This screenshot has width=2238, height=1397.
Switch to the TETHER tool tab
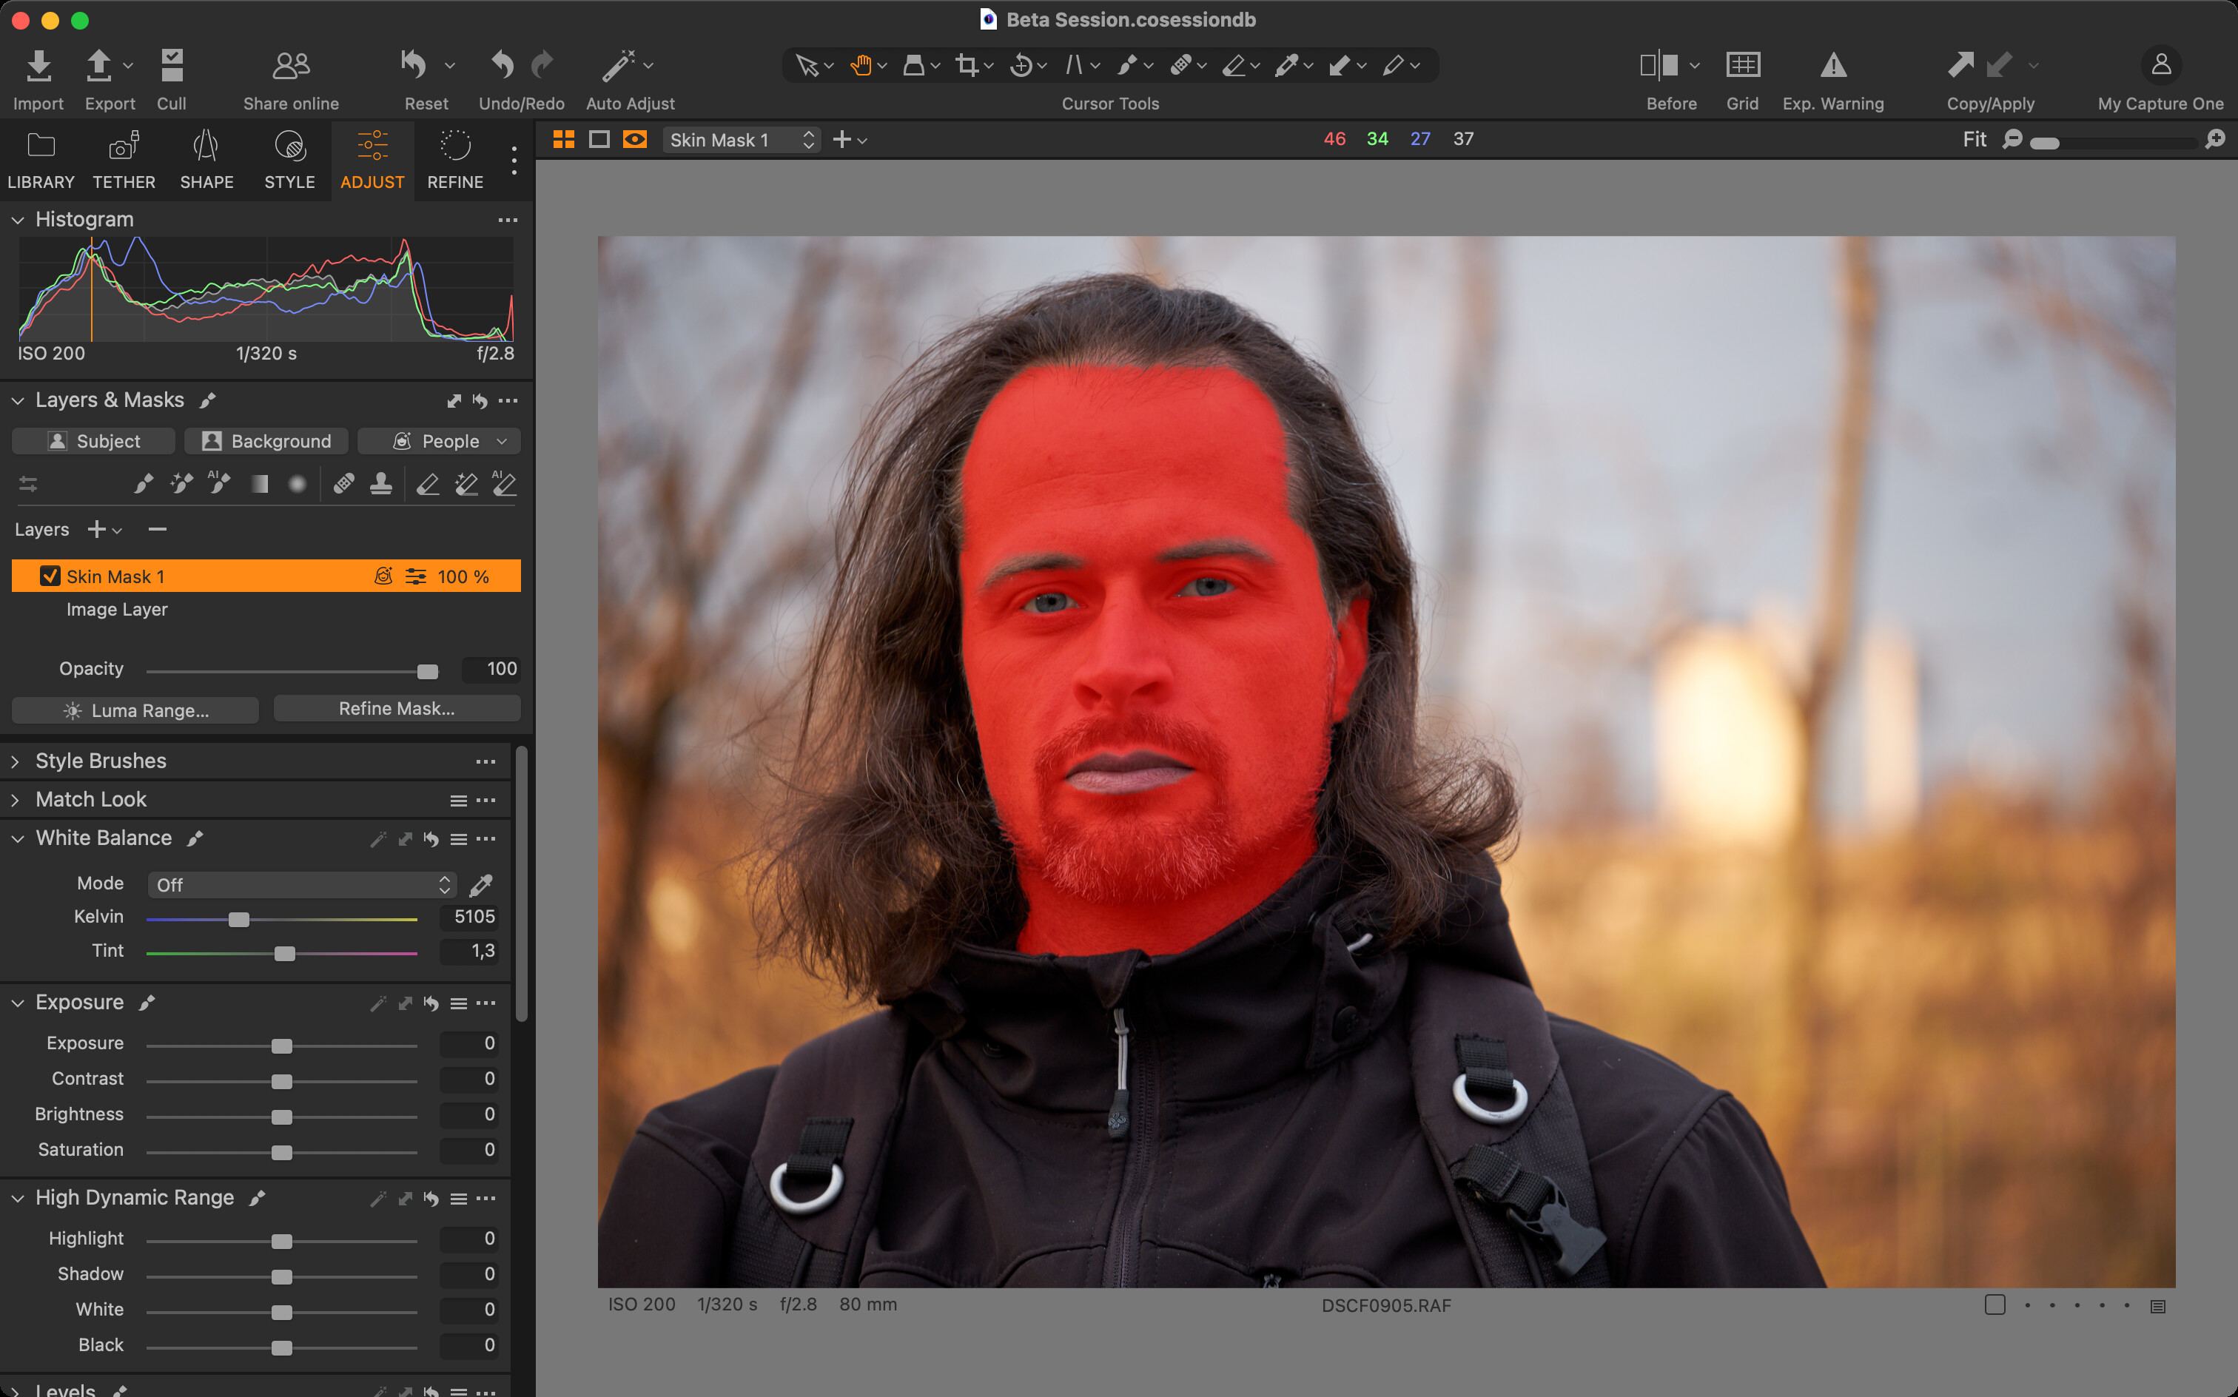pos(124,160)
